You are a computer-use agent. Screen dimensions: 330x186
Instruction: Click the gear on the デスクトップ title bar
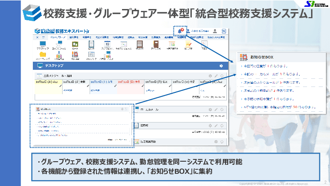(221, 66)
